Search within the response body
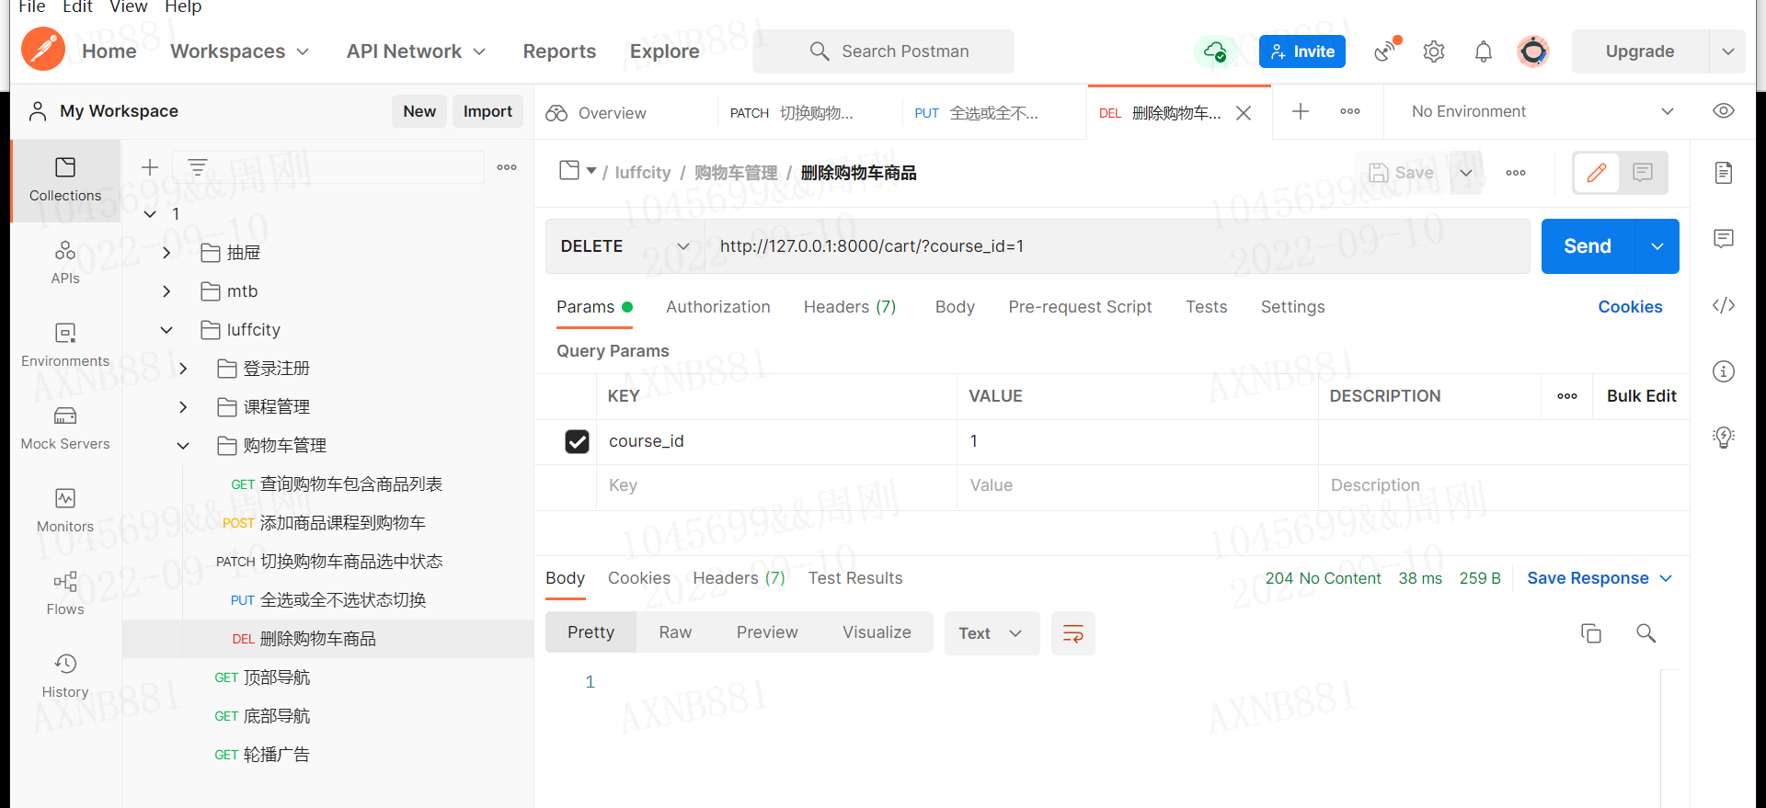This screenshot has height=808, width=1766. pos(1646,633)
